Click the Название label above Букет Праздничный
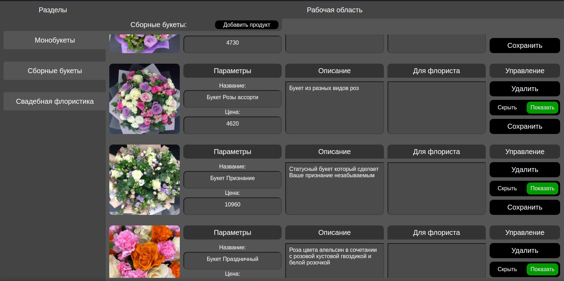 tap(233, 247)
